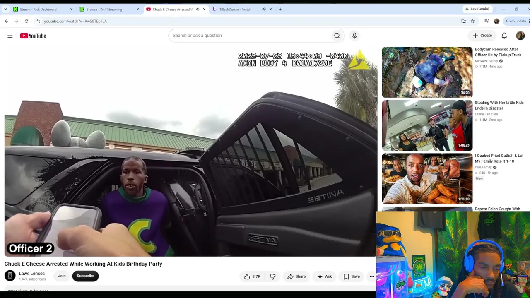Viewport: 530px width, 298px height.
Task: Click the Ask Gemini button
Action: (477, 9)
